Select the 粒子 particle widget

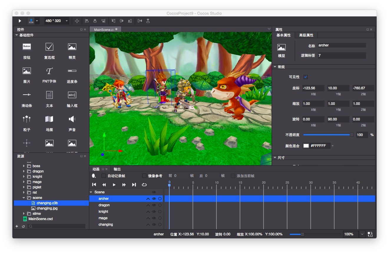pos(27,123)
